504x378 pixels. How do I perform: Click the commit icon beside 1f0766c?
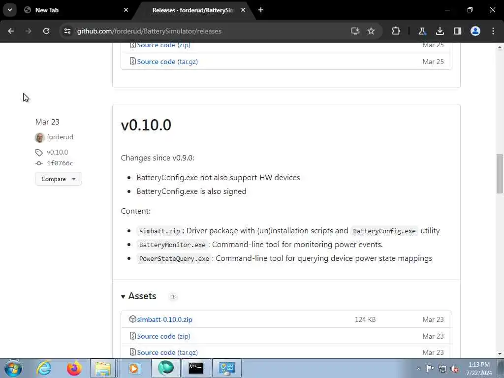pos(39,163)
